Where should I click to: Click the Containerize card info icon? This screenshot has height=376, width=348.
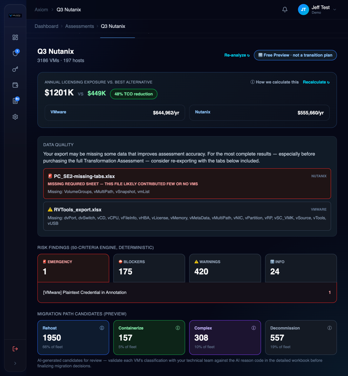tap(178, 328)
